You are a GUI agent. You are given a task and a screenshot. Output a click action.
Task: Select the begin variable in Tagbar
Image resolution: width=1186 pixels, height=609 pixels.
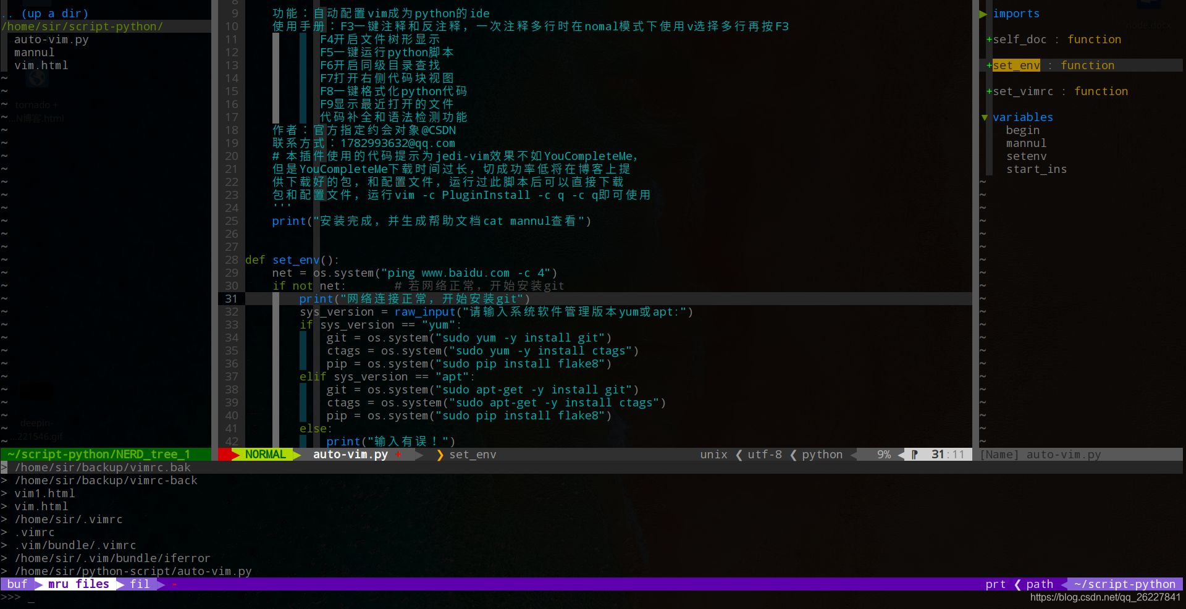tap(1023, 130)
